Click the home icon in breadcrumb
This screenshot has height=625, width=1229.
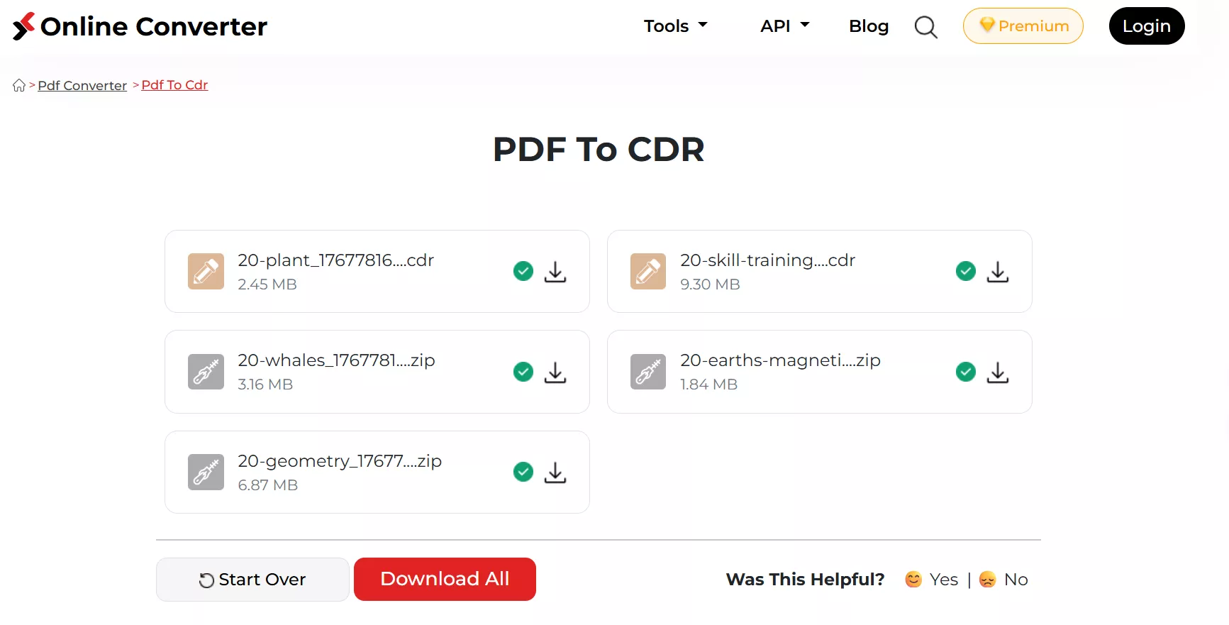coord(19,86)
